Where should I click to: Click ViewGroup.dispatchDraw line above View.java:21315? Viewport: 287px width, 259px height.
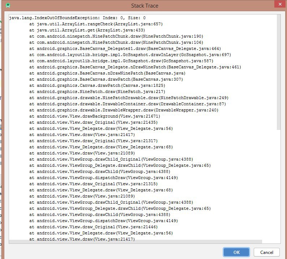coord(103,178)
